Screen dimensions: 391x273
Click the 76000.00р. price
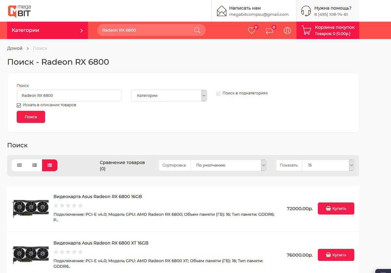(x=300, y=255)
